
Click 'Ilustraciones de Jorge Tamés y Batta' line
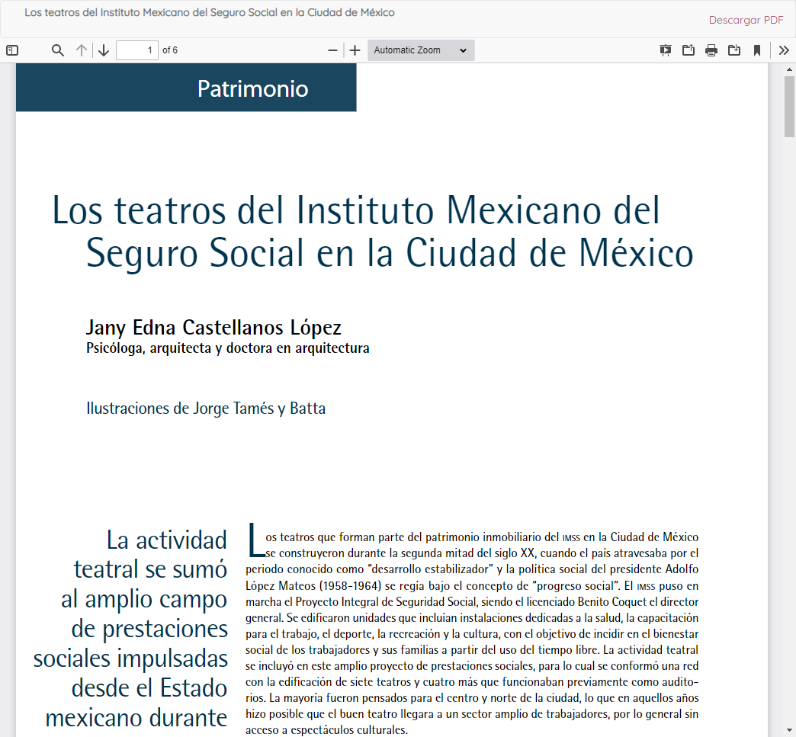tap(206, 409)
